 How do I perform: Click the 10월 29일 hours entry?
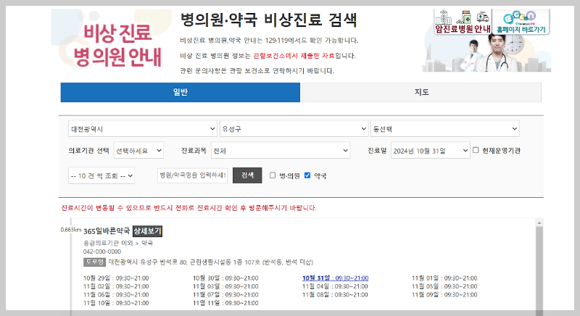pyautogui.click(x=116, y=278)
